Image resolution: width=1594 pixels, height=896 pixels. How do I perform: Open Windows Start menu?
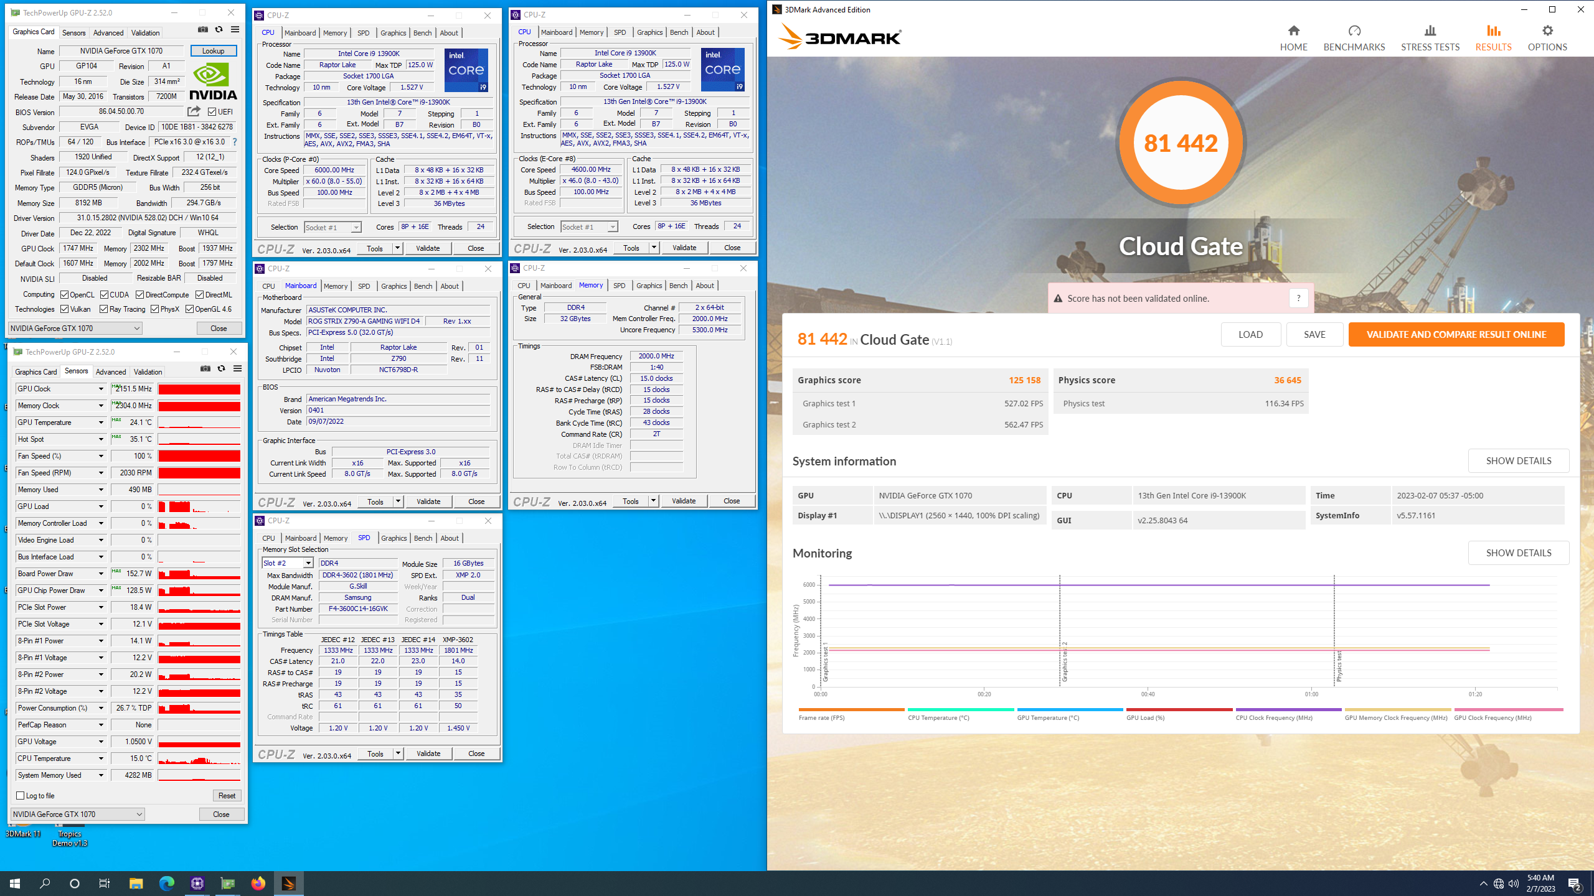(x=15, y=883)
